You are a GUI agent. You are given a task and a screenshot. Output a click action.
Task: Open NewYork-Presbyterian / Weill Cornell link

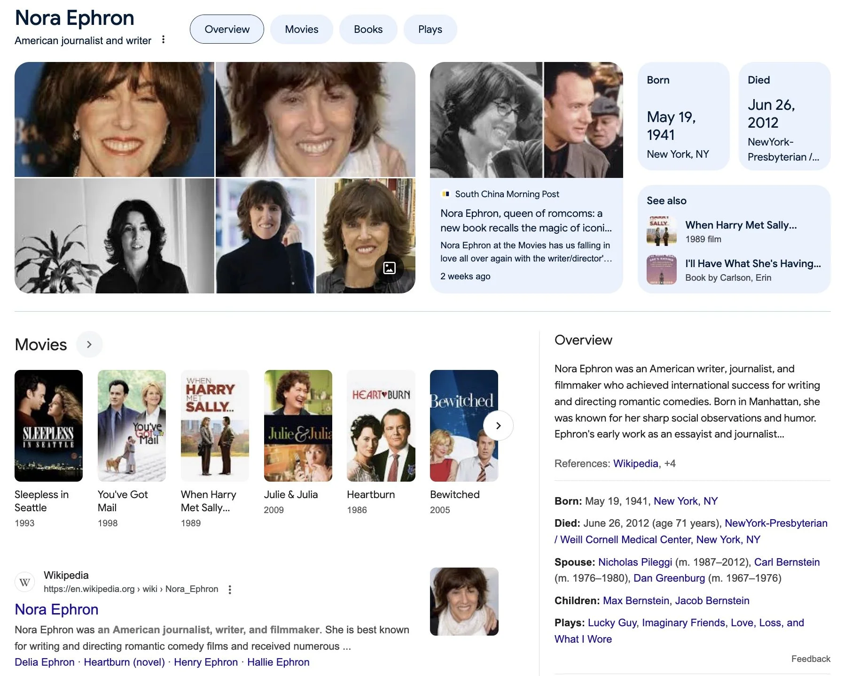tap(691, 531)
